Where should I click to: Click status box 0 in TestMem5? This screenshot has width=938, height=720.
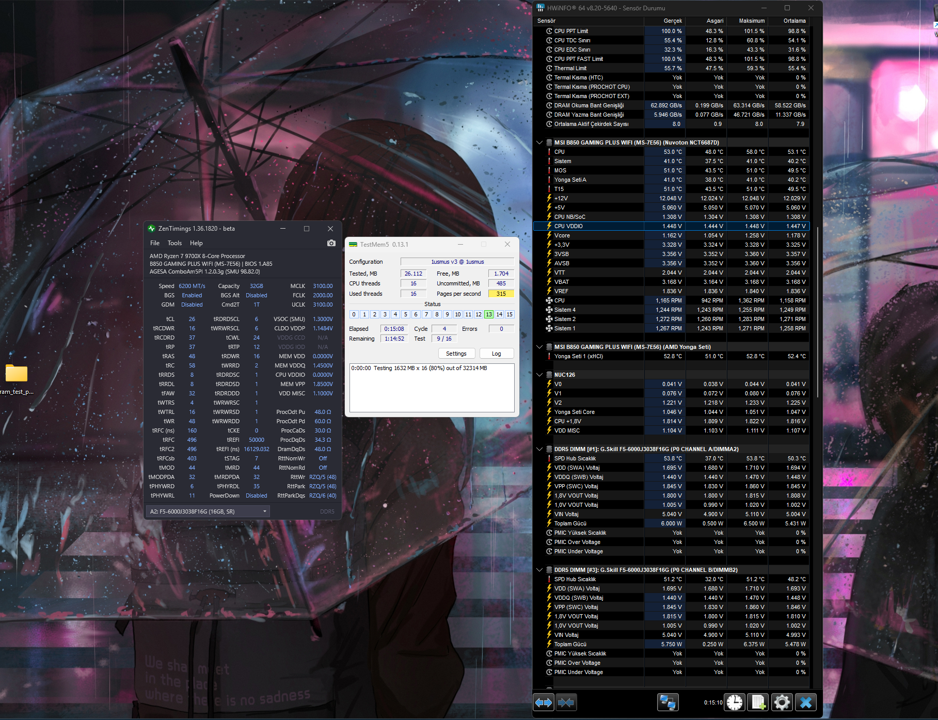coord(354,314)
